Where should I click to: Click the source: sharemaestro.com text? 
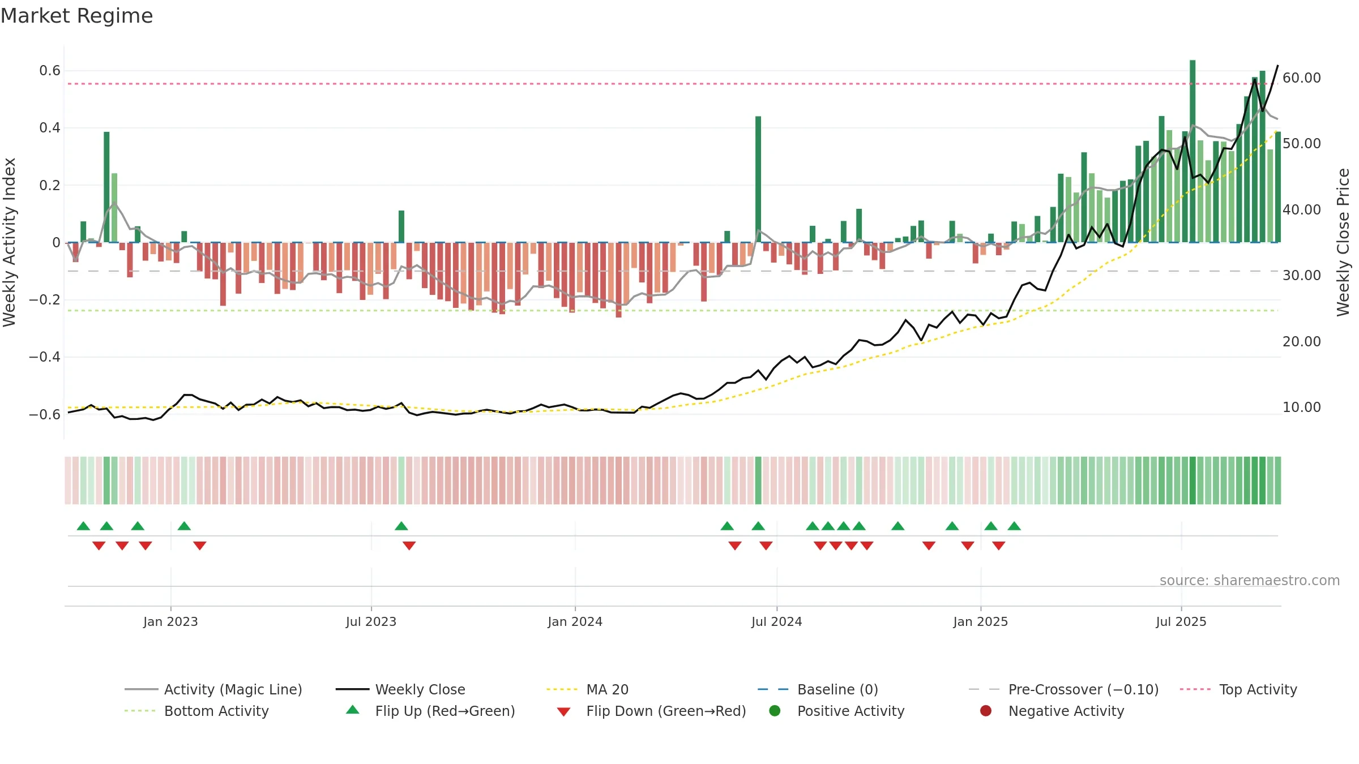1250,581
